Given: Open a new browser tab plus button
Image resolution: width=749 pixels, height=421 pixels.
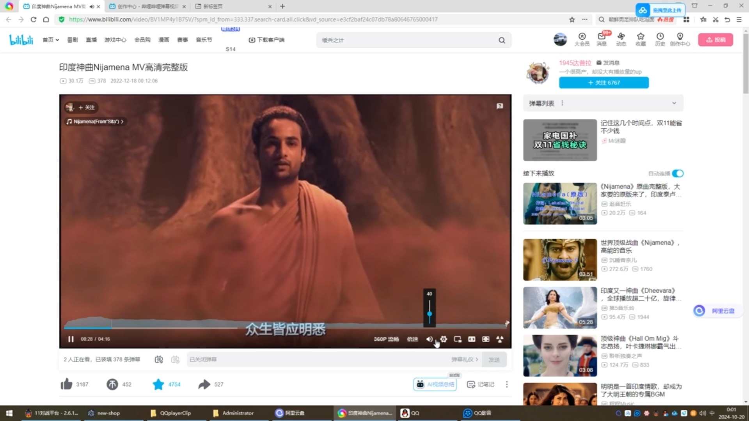Looking at the screenshot, I should 282,6.
